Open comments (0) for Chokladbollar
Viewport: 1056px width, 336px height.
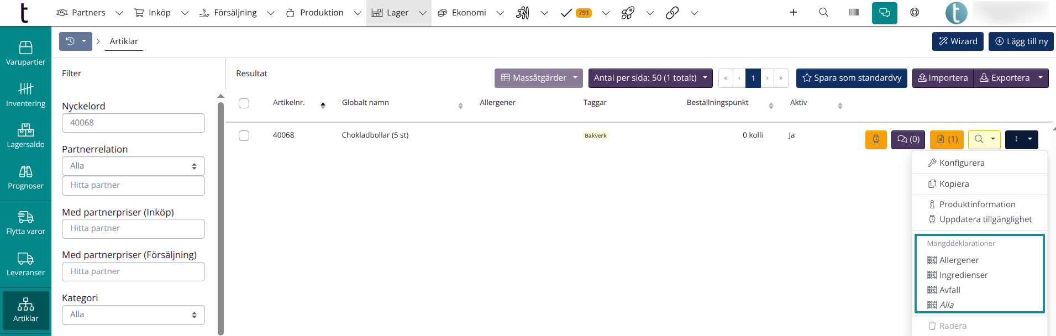[908, 139]
